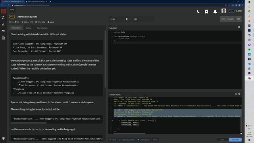Click the RESET button
This screenshot has width=254, height=143.
(x=155, y=140)
